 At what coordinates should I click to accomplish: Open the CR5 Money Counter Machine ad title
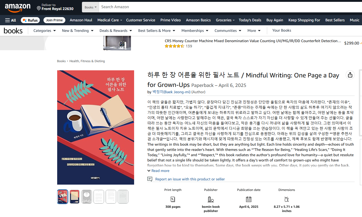253,41
